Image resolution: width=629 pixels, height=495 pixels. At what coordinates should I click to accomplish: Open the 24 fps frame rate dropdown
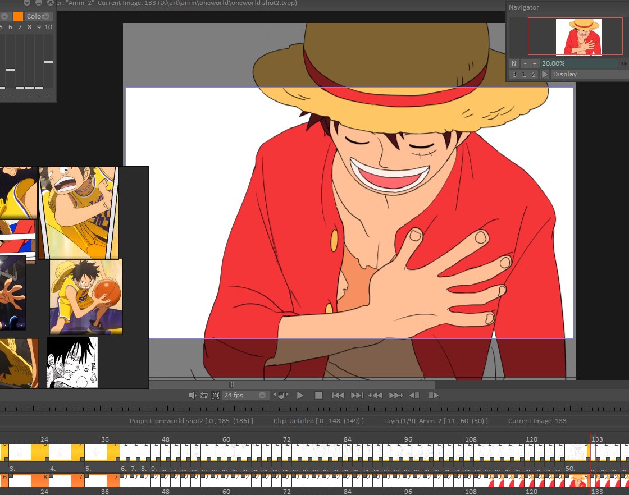pos(245,395)
